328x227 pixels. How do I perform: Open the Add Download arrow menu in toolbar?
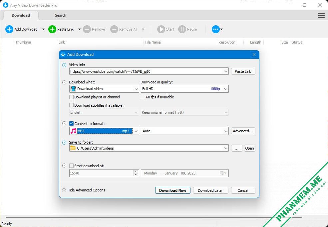(x=43, y=29)
